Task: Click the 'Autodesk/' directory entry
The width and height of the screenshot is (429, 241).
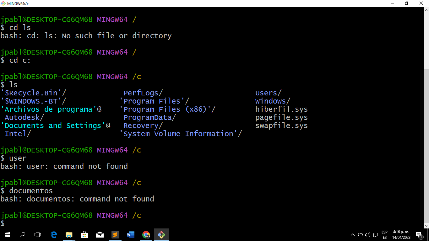Action: [x=24, y=117]
